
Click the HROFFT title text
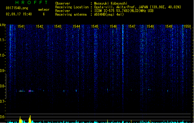coord(31,2)
